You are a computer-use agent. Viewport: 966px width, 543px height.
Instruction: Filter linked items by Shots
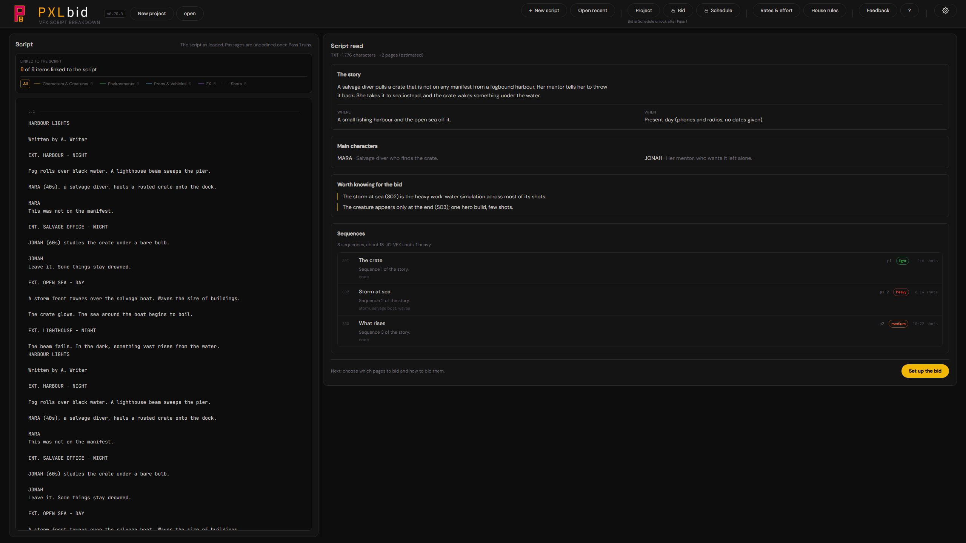coord(234,84)
